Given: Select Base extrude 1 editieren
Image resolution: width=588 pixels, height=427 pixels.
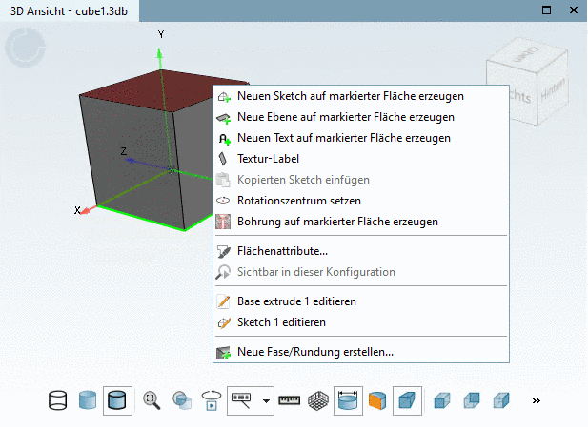Looking at the screenshot, I should (x=361, y=301).
